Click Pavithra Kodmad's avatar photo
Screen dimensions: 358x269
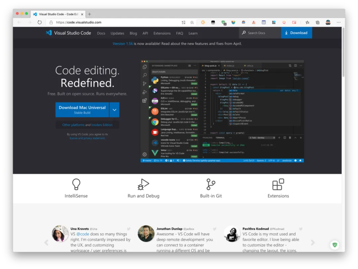[x=232, y=234]
